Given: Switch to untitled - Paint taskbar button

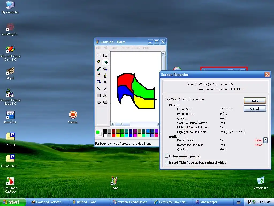Looking at the screenshot, I should [90, 202].
